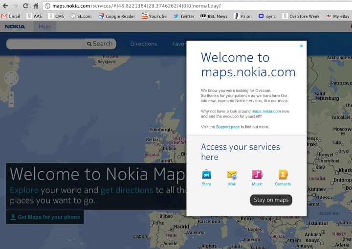Open the Music service icon
The height and width of the screenshot is (249, 352).
pos(257,175)
